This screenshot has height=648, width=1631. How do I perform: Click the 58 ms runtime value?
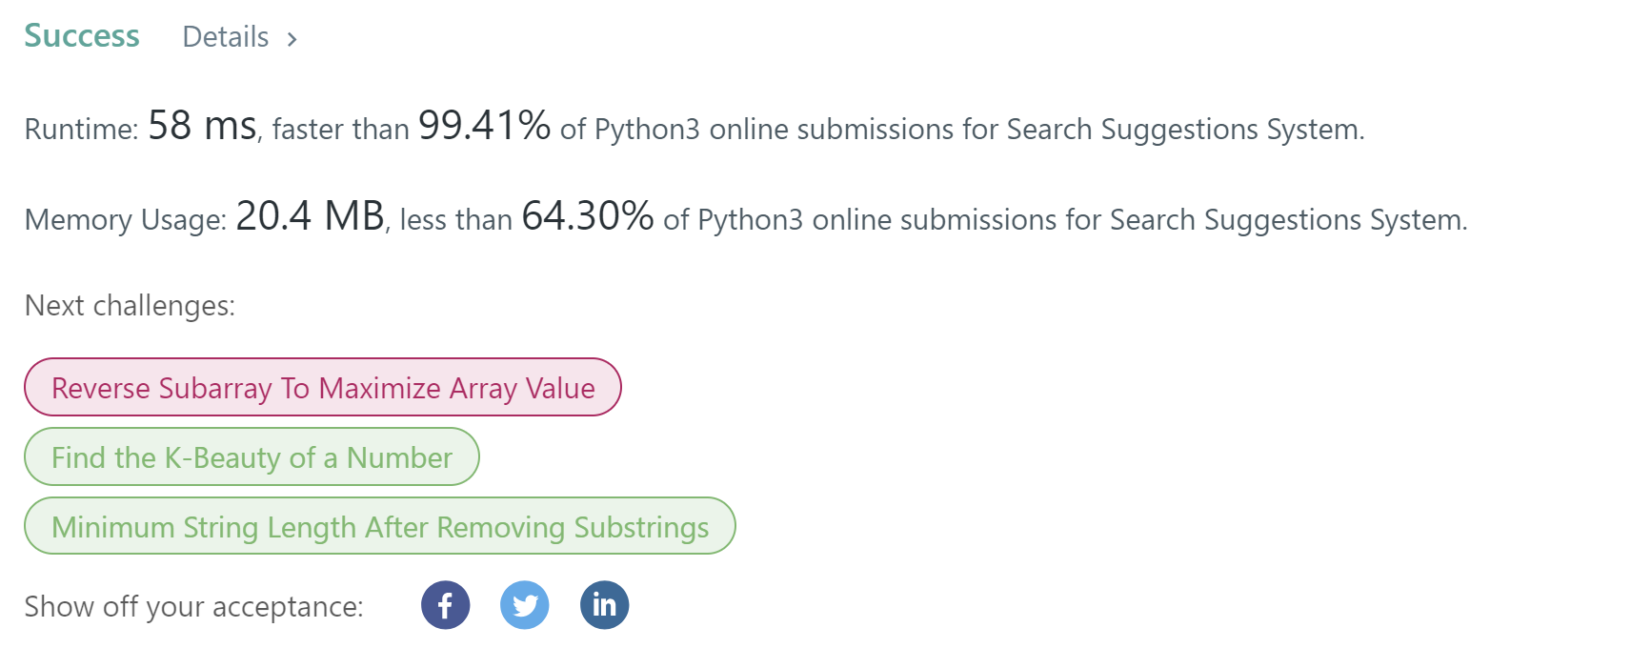202,126
